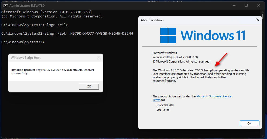The height and width of the screenshot is (139, 267).
Task: Click the 'Windows Script Host' dialog title
Action: [26, 58]
